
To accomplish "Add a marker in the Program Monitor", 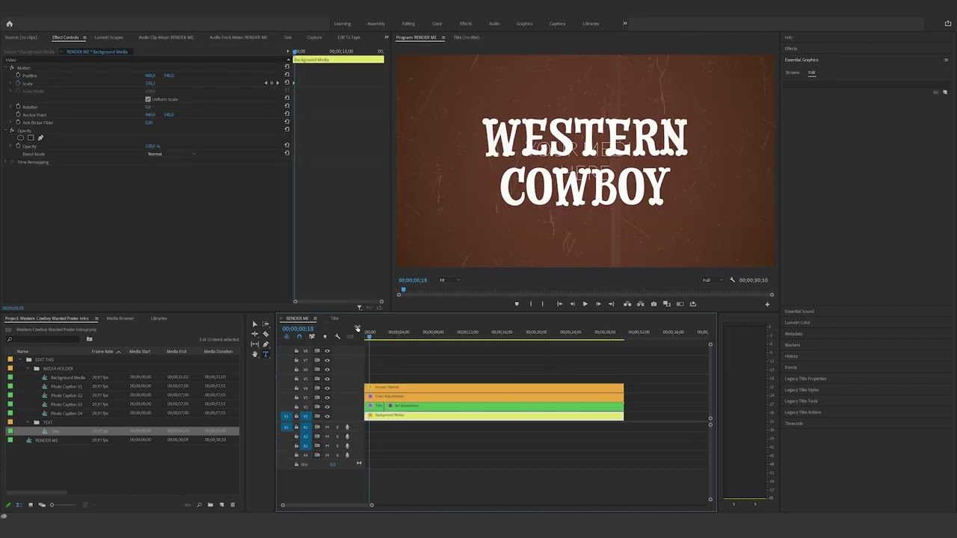I will [516, 304].
